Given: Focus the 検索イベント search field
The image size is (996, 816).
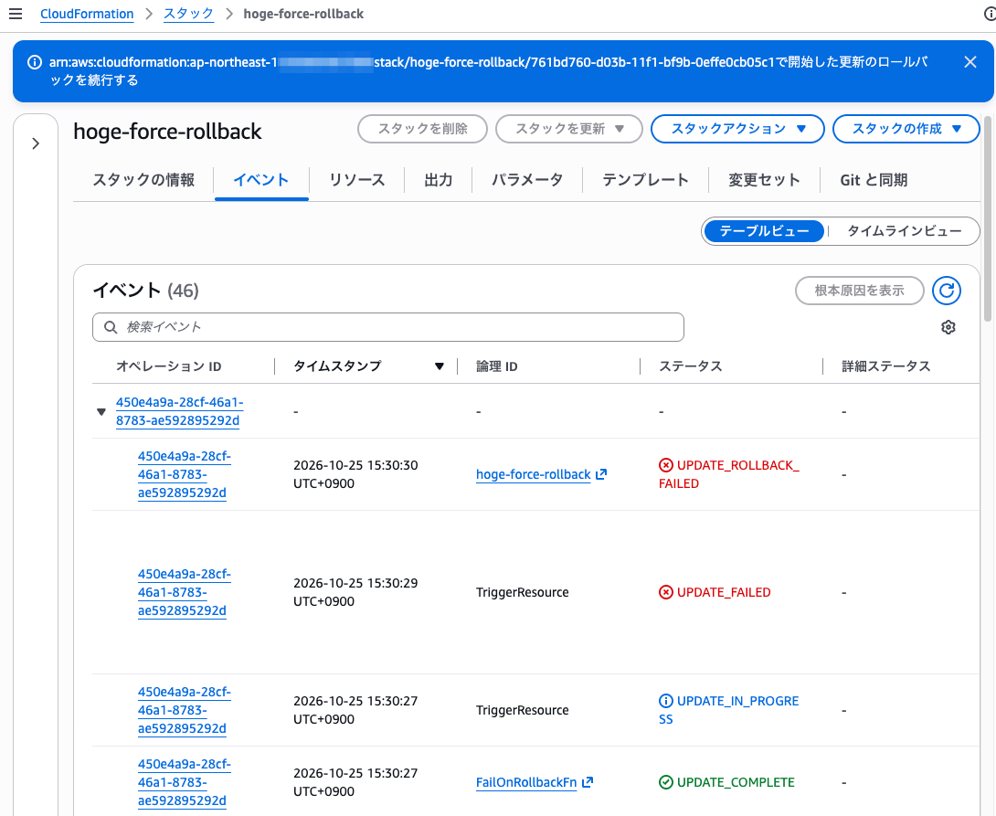Looking at the screenshot, I should [x=388, y=327].
